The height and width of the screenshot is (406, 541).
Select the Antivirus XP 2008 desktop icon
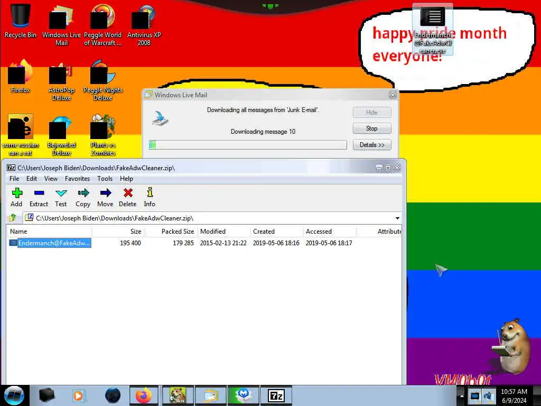tap(144, 25)
